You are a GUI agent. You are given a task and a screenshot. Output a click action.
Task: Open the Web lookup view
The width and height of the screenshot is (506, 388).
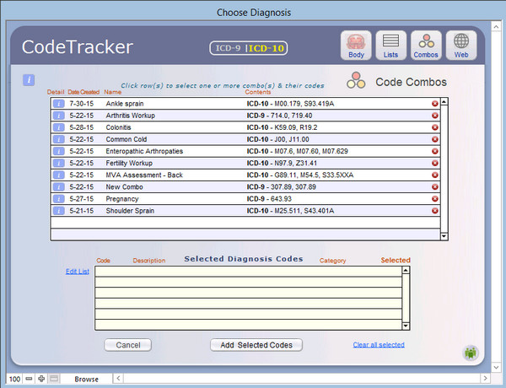[x=461, y=46]
